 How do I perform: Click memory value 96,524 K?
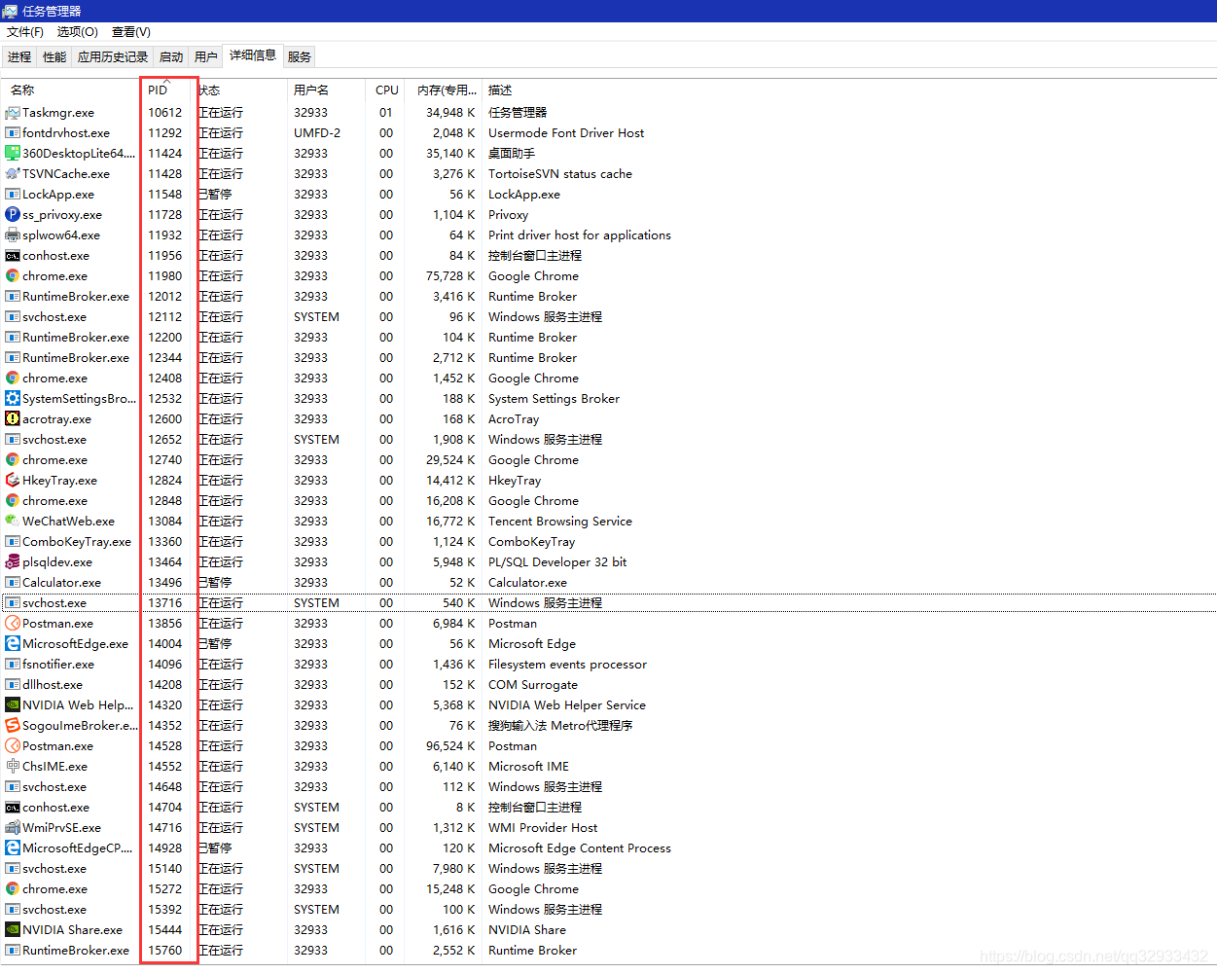[x=450, y=746]
